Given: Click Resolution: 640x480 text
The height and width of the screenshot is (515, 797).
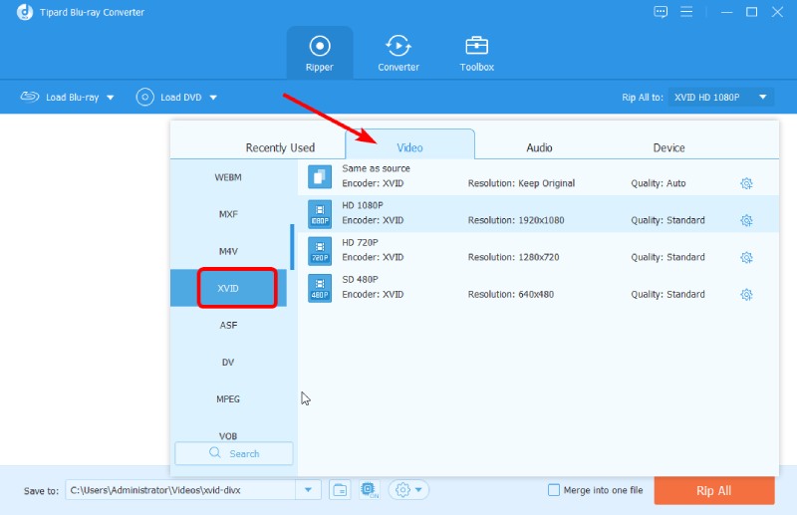Looking at the screenshot, I should [511, 295].
